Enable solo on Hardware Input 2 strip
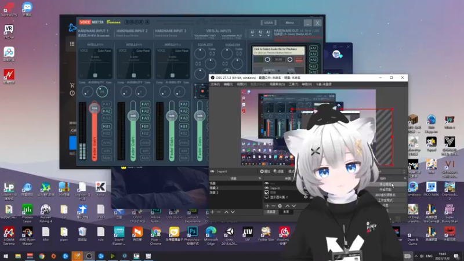The image size is (464, 261). tap(146, 151)
